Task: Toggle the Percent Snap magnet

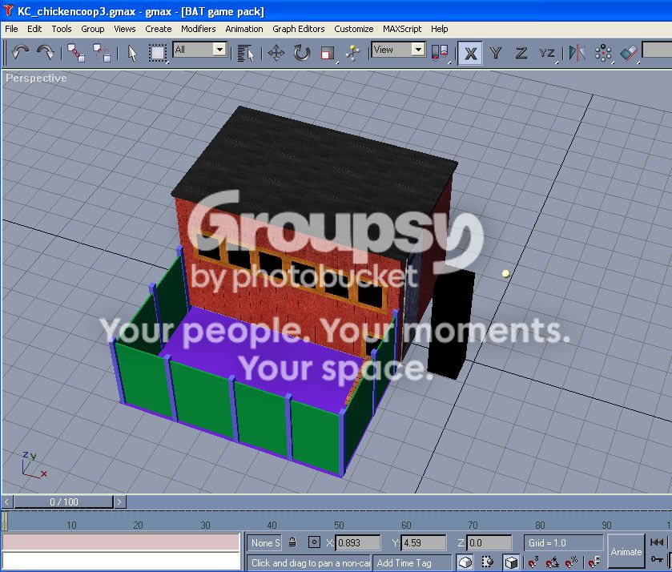Action: point(572,562)
